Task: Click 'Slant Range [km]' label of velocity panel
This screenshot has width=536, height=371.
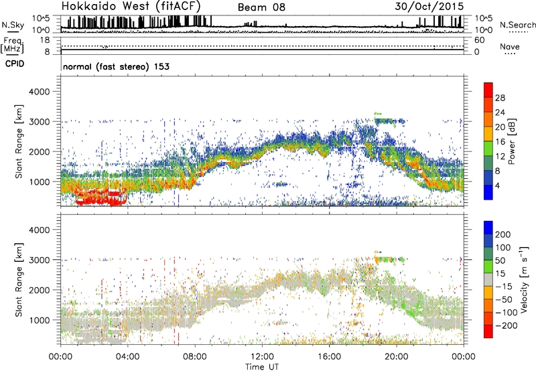Action: 19,279
